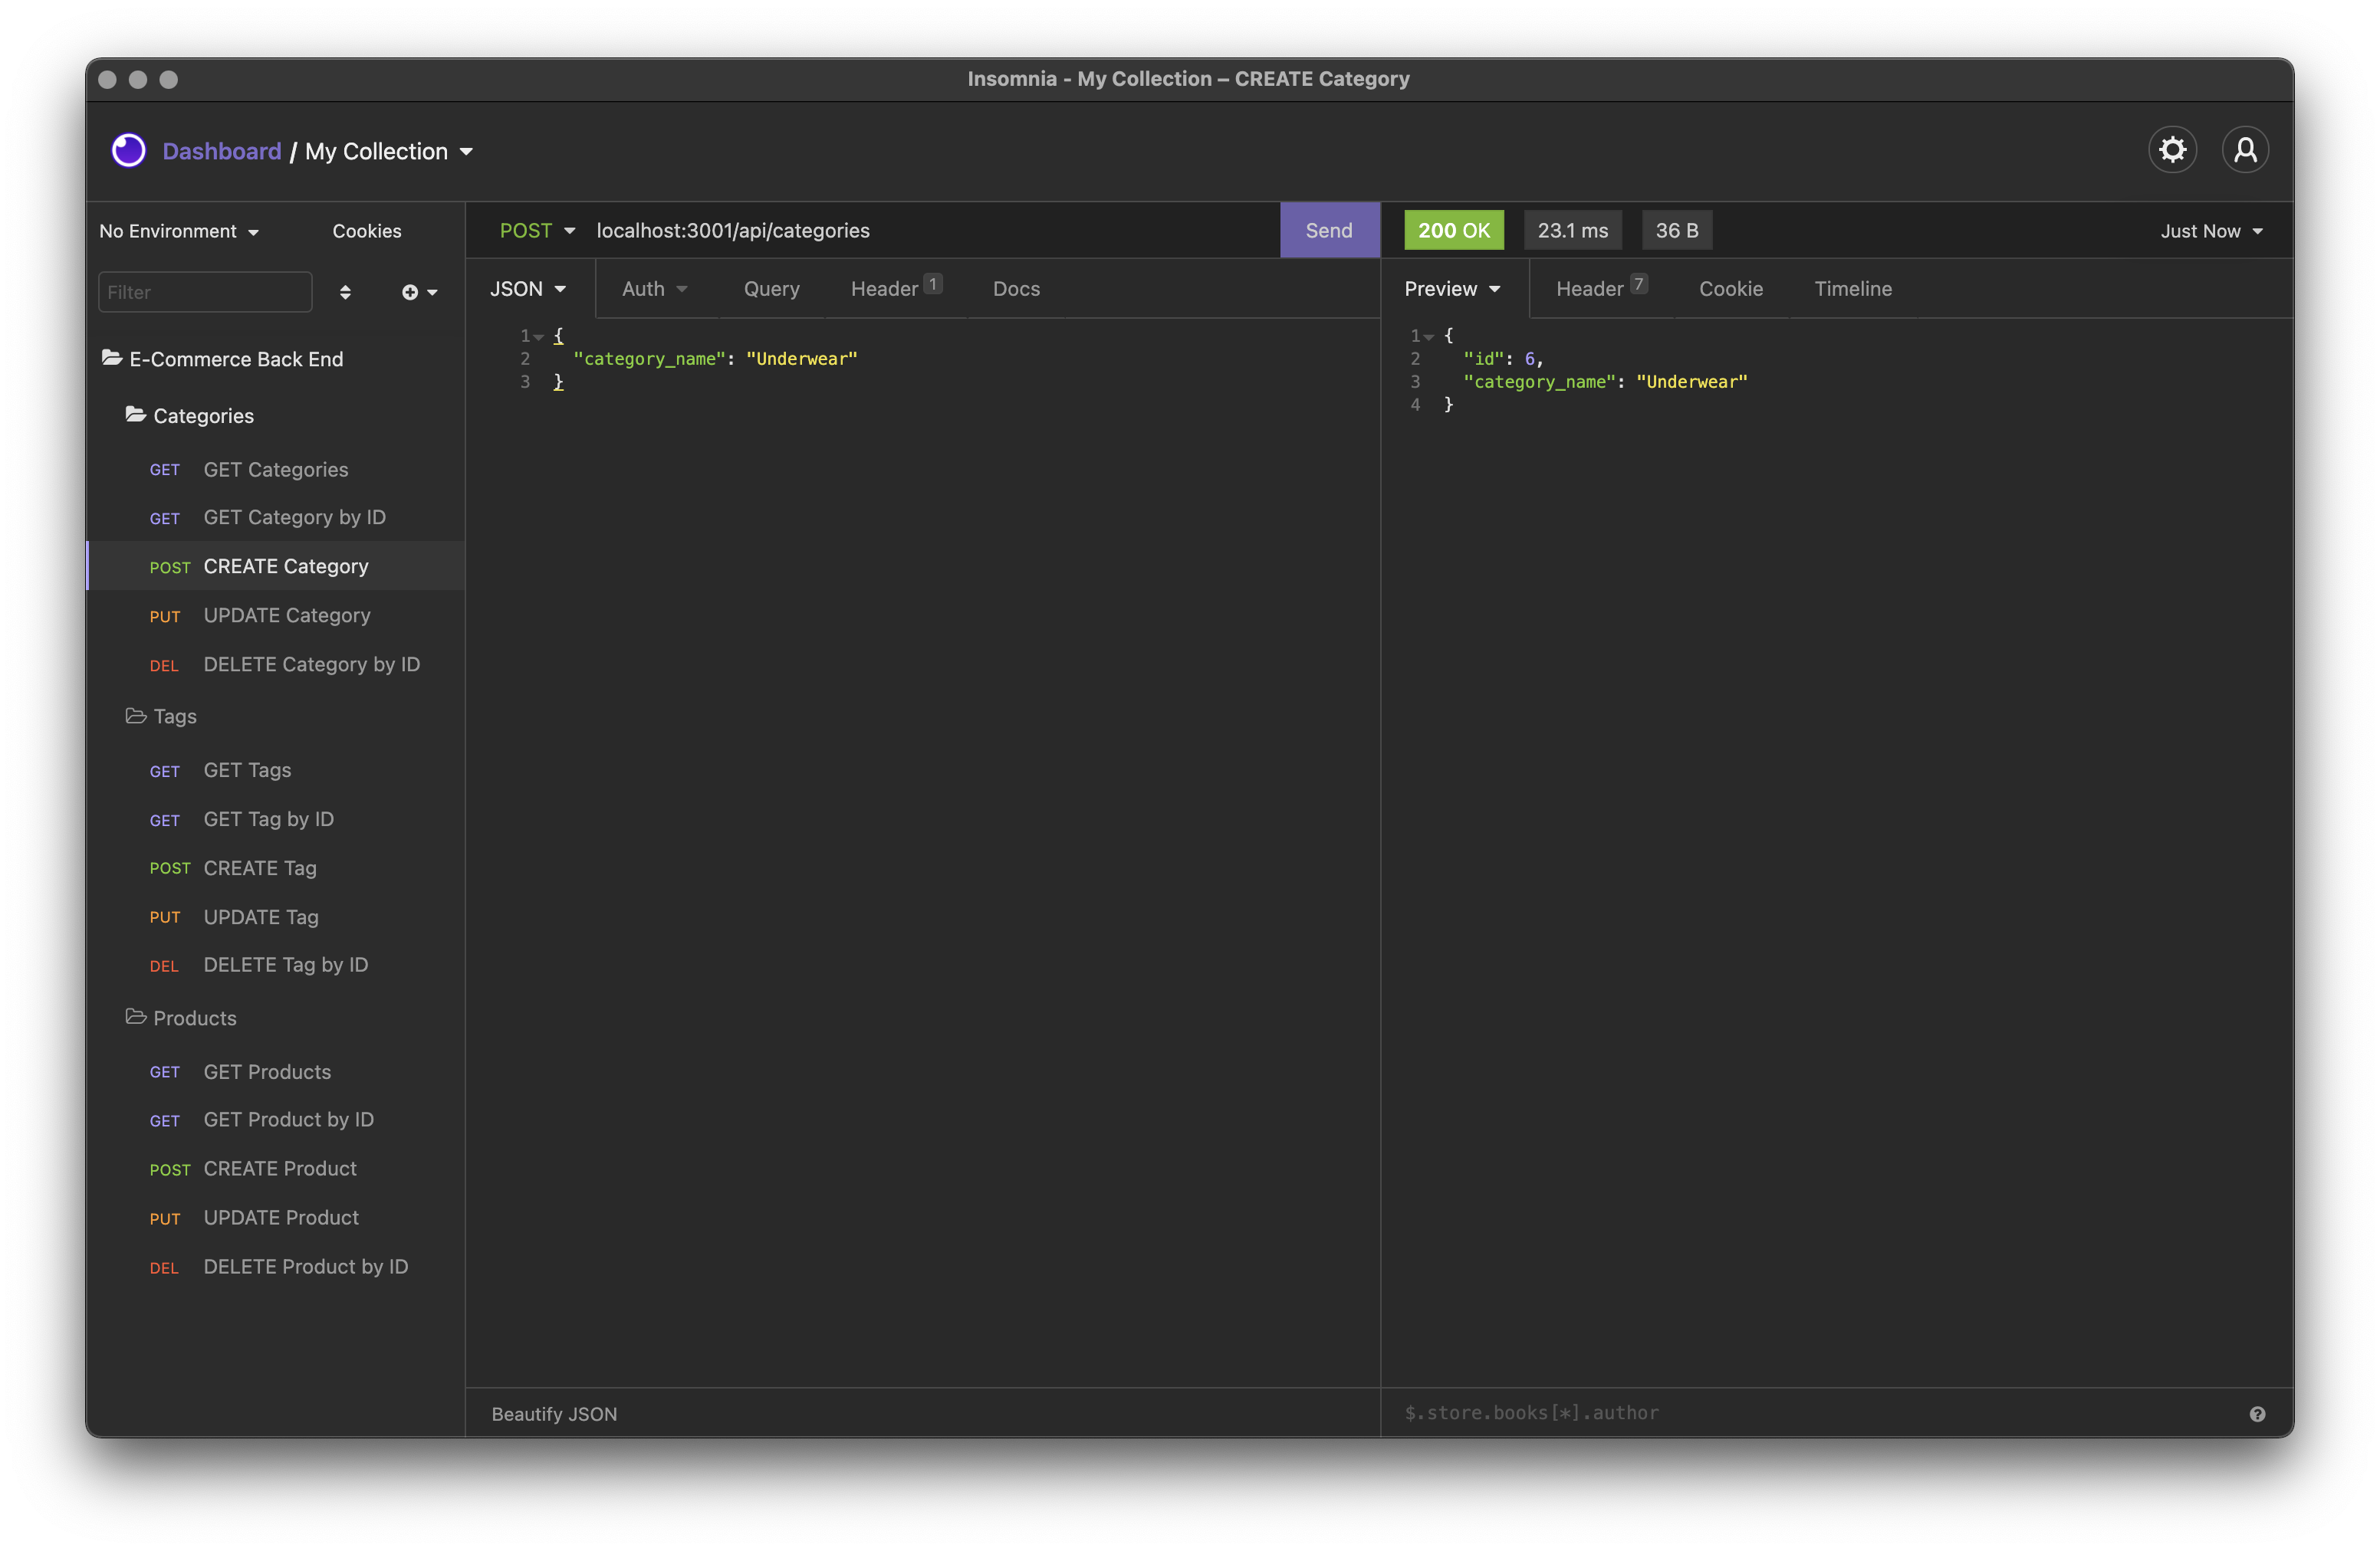
Task: Fold request body at line 1 arrow
Action: tap(539, 336)
